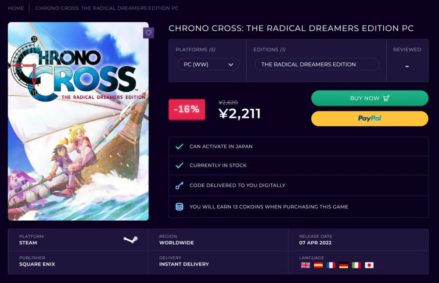Open the PC (WW) platform dropdown
This screenshot has width=439, height=283.
coord(208,64)
